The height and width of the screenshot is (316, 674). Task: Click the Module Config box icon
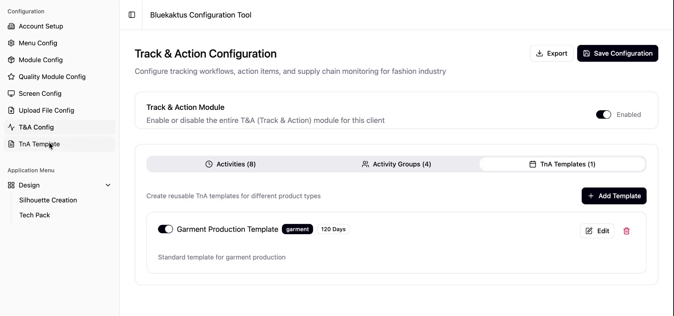point(11,60)
